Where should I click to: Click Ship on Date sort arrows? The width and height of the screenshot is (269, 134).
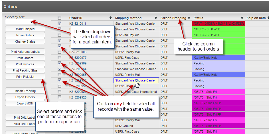coord(268,18)
